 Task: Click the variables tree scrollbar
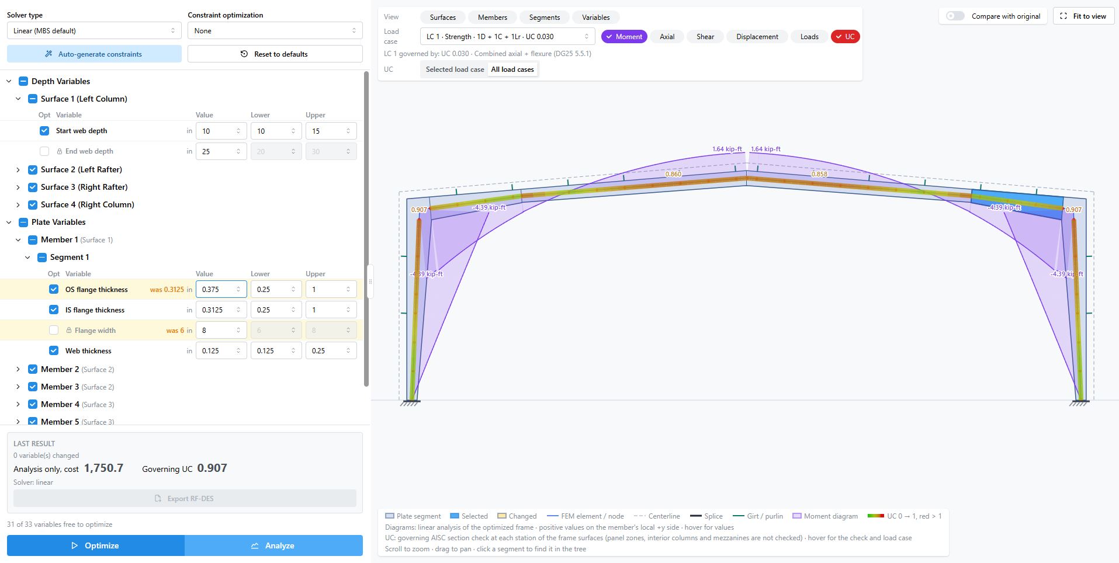[366, 228]
